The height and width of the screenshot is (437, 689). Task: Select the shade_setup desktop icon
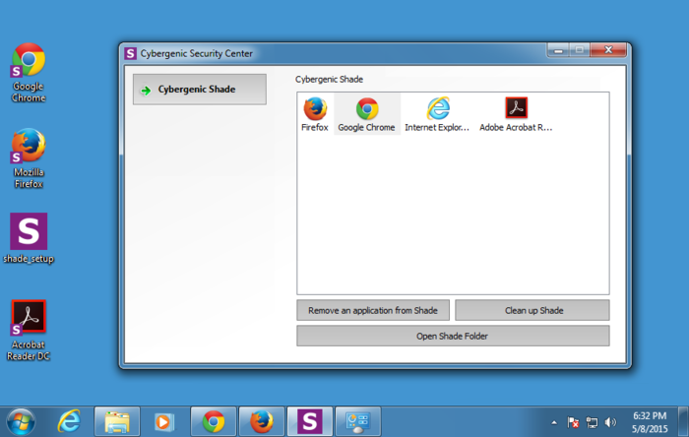click(x=29, y=238)
